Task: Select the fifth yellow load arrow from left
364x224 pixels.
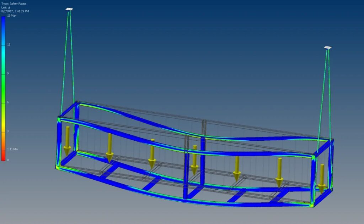Action: click(237, 168)
